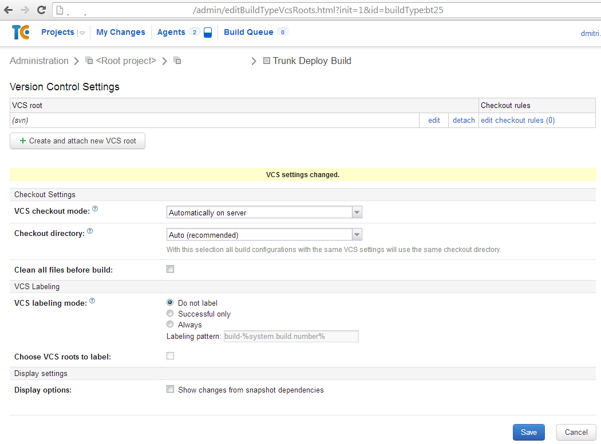Click the Root project icon in breadcrumb
Viewport: 601px width, 444px height.
[x=89, y=61]
